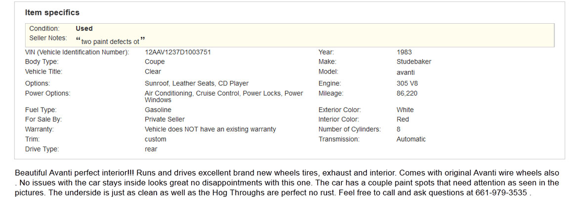569x218 pixels.
Task: Click the avanti model value
Action: (x=406, y=72)
